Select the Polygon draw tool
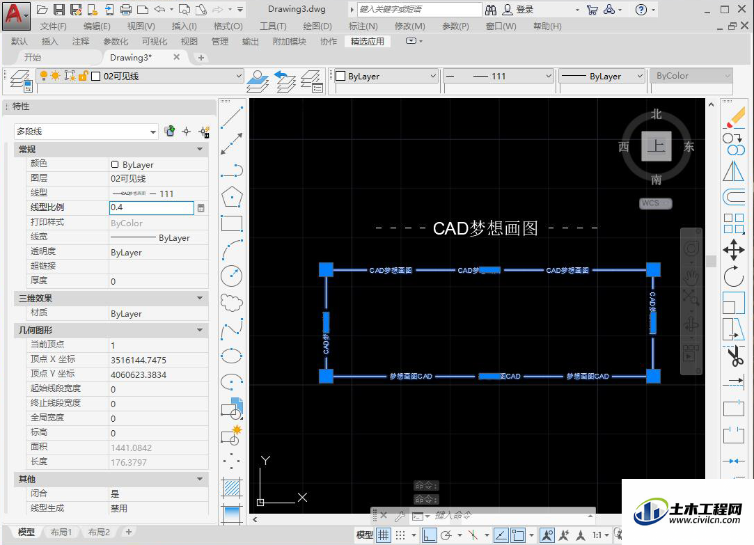The image size is (754, 545). tap(232, 196)
